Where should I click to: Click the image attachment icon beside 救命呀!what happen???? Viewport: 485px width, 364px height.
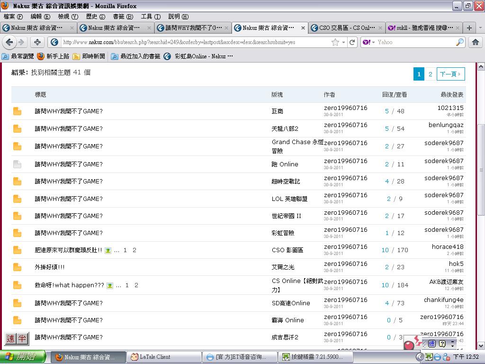tap(110, 285)
